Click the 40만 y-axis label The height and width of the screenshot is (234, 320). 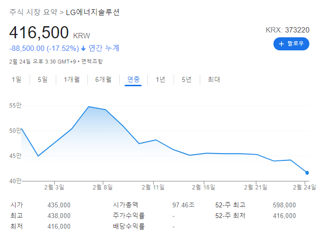[x=16, y=181]
